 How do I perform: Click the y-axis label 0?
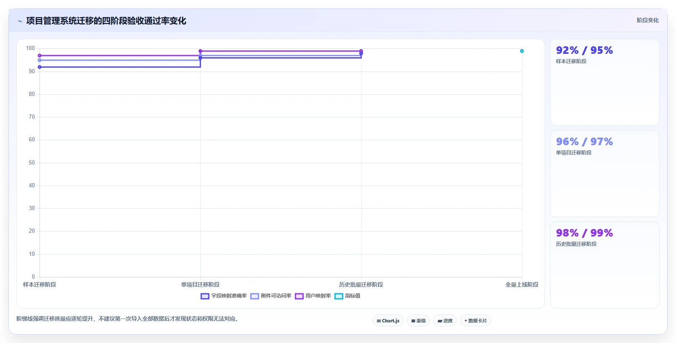[33, 277]
